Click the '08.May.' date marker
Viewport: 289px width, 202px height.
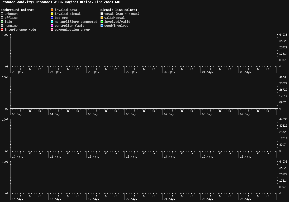tap(207, 114)
